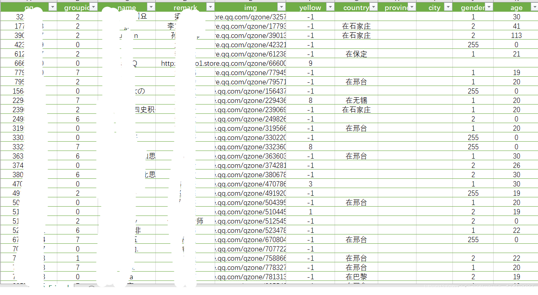538x295 pixels.
Task: Select the age cell showing 41
Action: 516,26
